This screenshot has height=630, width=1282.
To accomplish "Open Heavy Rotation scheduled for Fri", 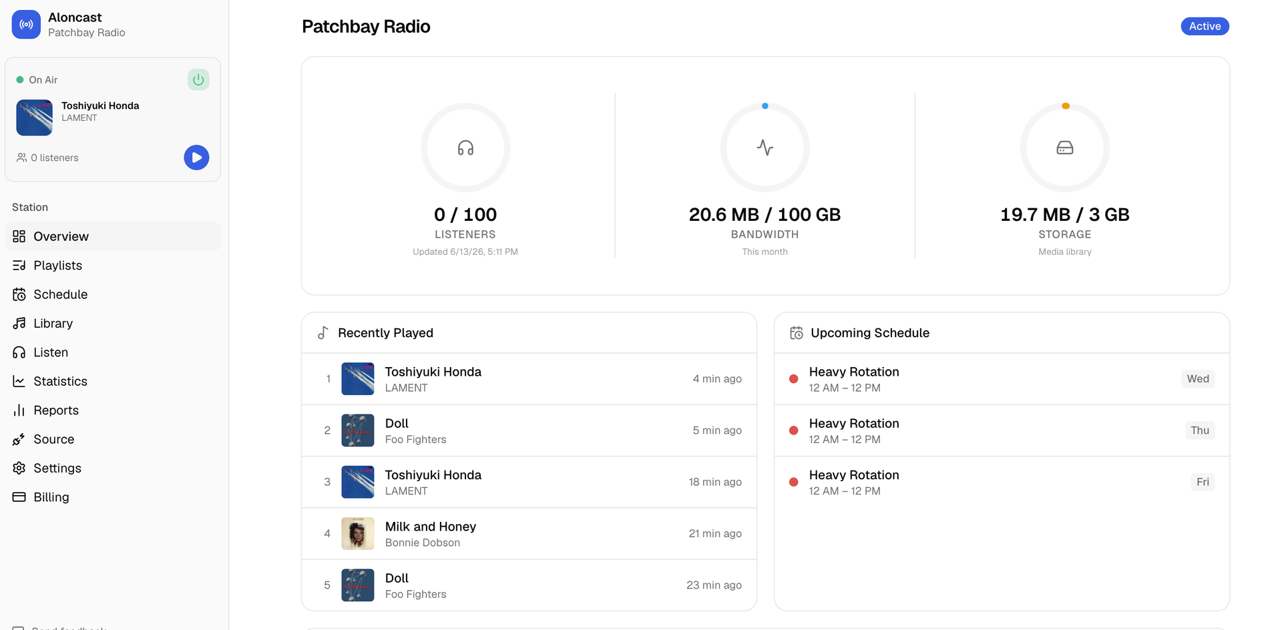I will pyautogui.click(x=1002, y=482).
